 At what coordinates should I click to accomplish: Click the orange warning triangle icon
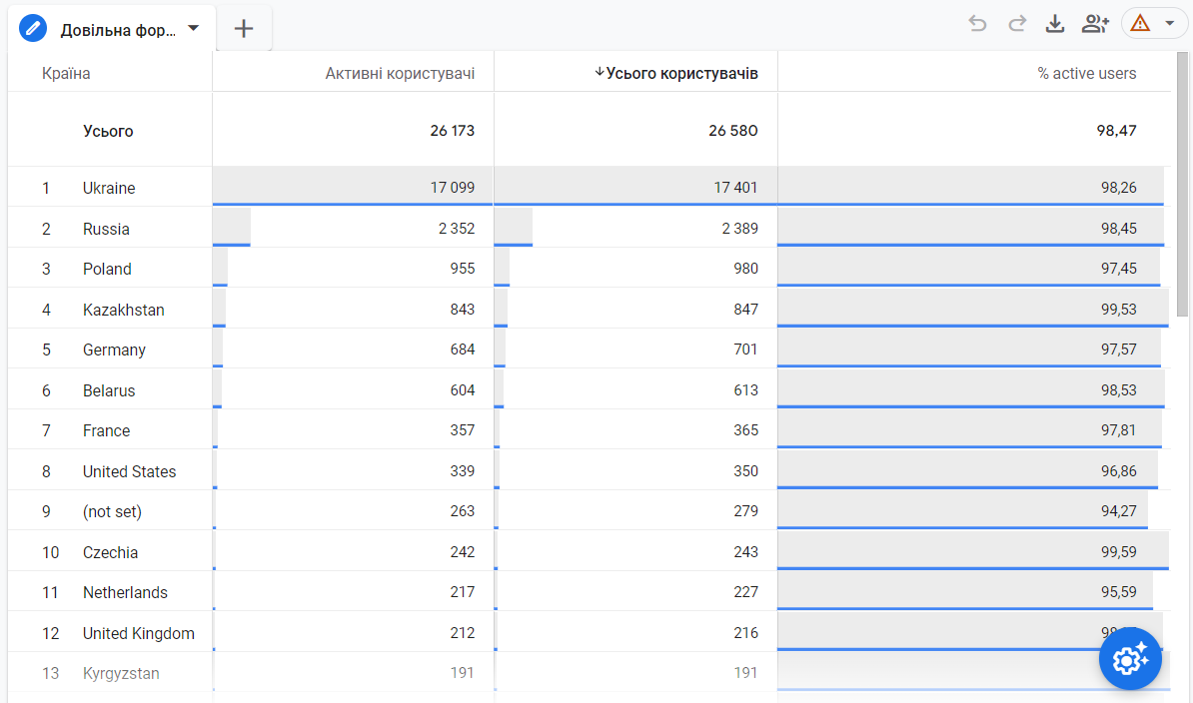point(1141,24)
